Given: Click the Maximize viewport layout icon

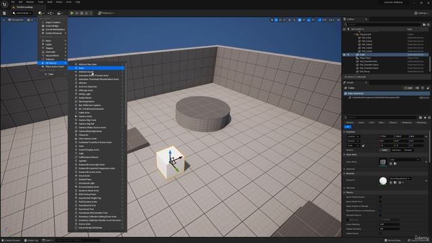Looking at the screenshot, I should click(x=338, y=20).
